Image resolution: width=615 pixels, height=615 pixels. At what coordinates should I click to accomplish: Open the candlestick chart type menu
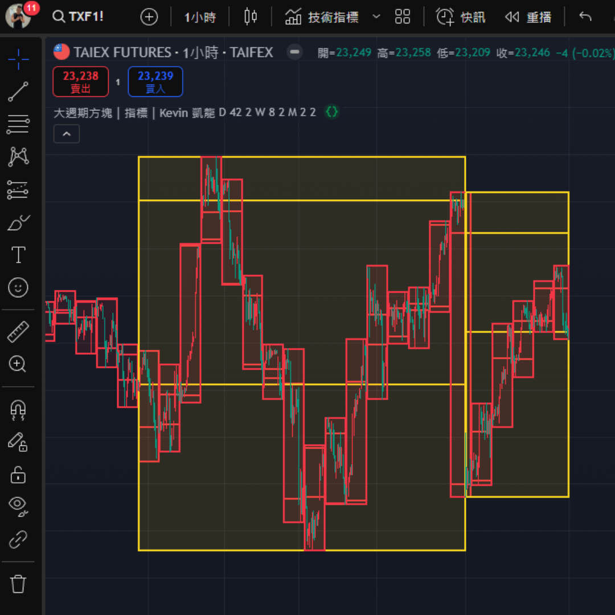(251, 17)
